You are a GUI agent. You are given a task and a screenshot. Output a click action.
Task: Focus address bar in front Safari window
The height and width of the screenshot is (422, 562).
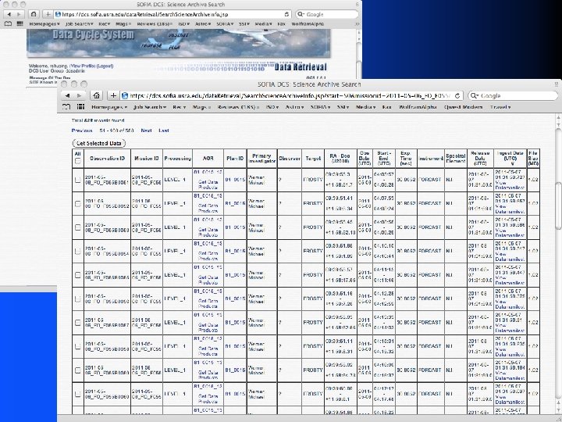click(x=290, y=96)
